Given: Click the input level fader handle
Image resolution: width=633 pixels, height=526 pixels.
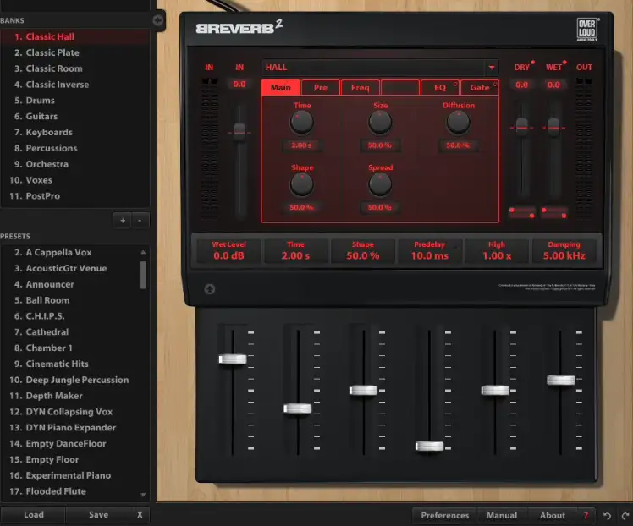Looking at the screenshot, I should [x=239, y=132].
